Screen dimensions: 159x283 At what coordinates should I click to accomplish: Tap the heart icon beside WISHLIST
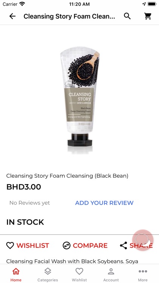click(10, 246)
